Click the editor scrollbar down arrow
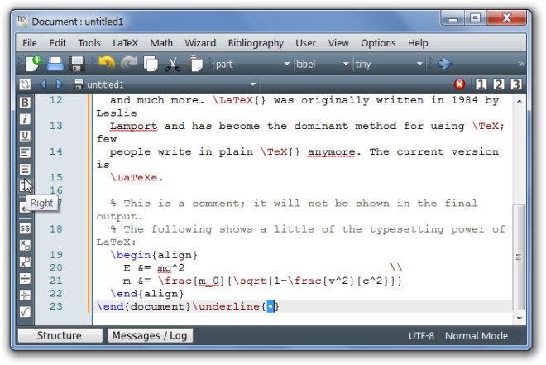Viewport: 546px width, 365px height. [520, 318]
